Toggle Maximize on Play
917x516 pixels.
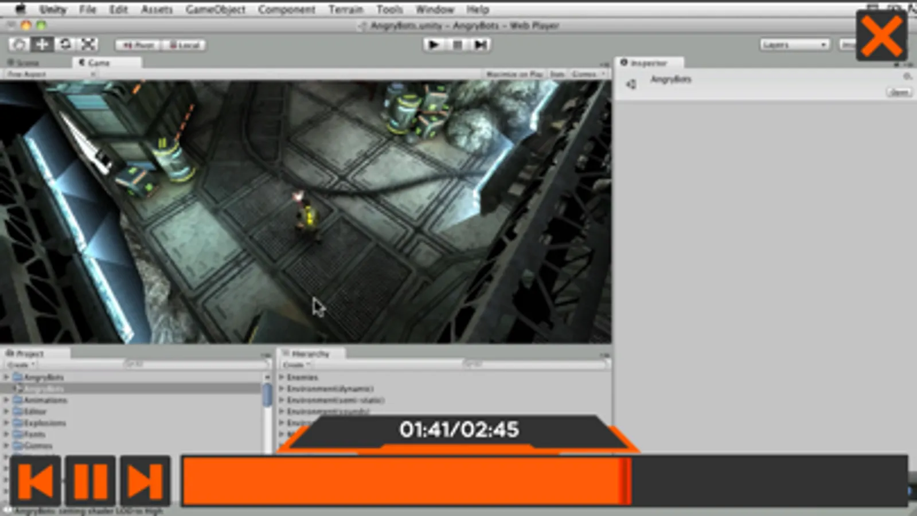tap(514, 74)
